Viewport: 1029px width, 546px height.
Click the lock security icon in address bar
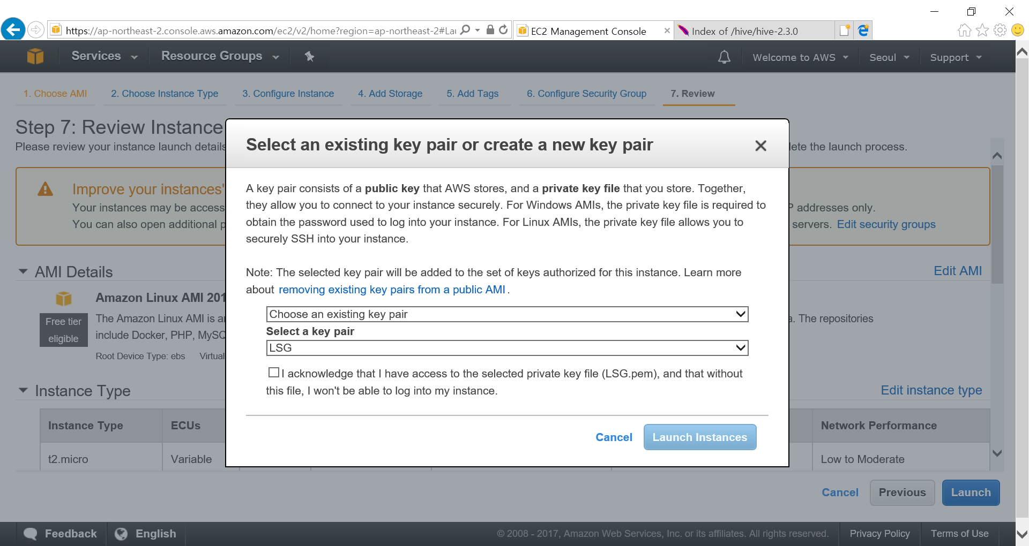point(490,30)
